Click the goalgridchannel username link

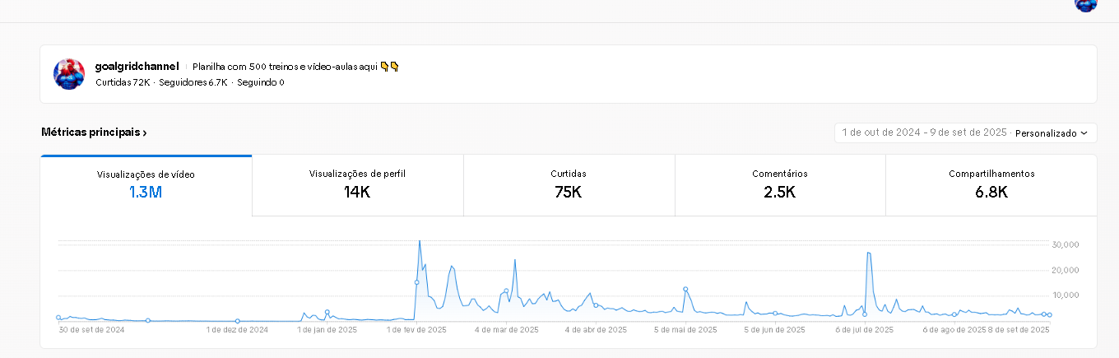point(137,66)
